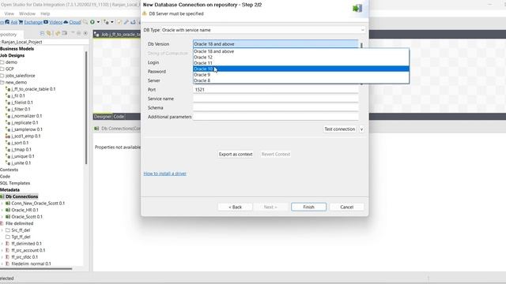The image size is (506, 284).
Task: Click the Ask community icon in toolbar
Action: (7, 22)
